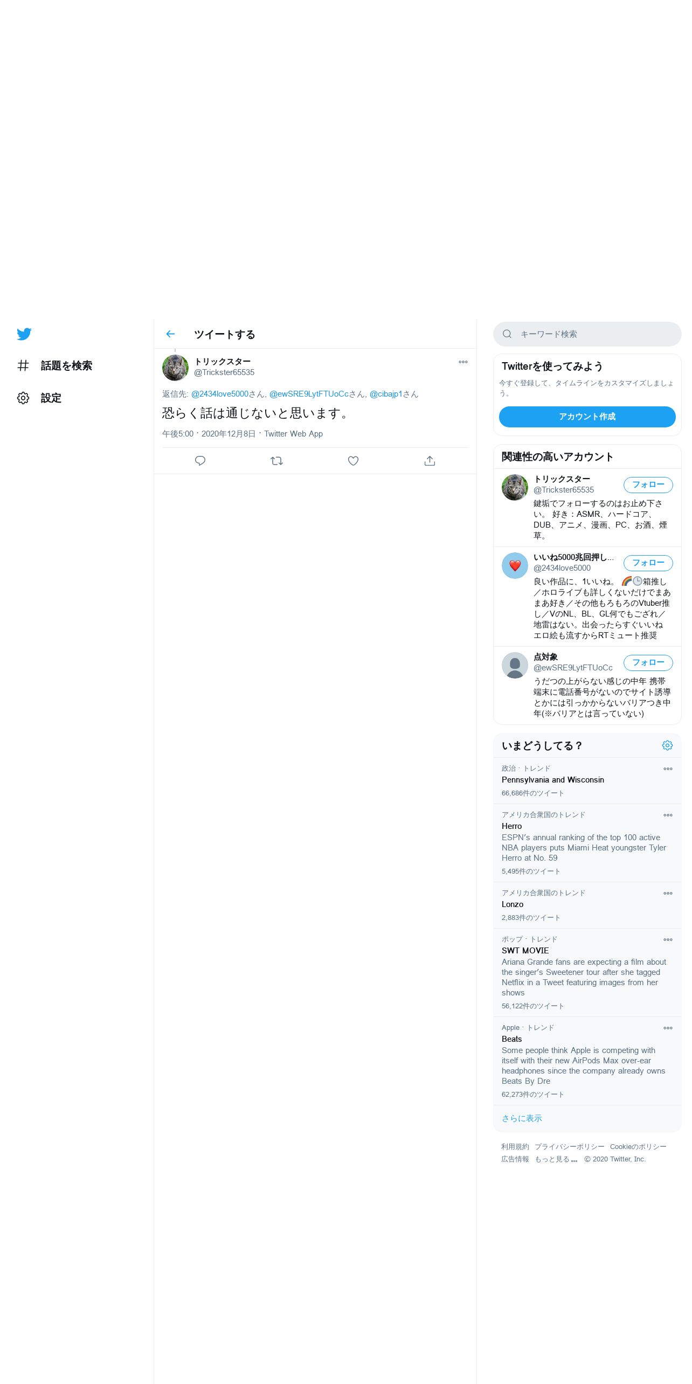
Task: Click the reply speech bubble icon
Action: tap(200, 461)
